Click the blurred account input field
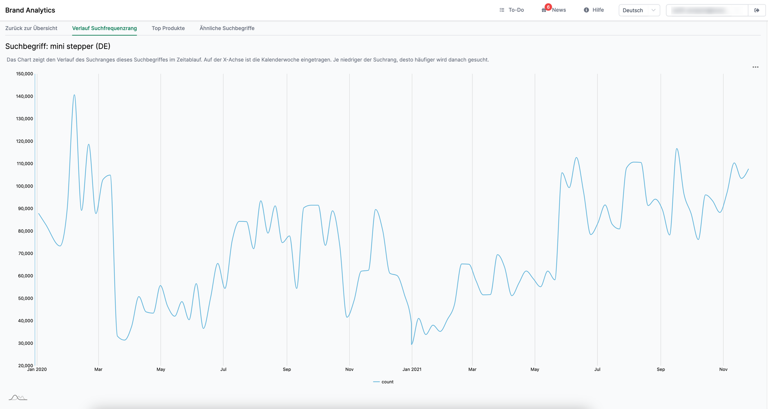The height and width of the screenshot is (409, 768). [707, 10]
